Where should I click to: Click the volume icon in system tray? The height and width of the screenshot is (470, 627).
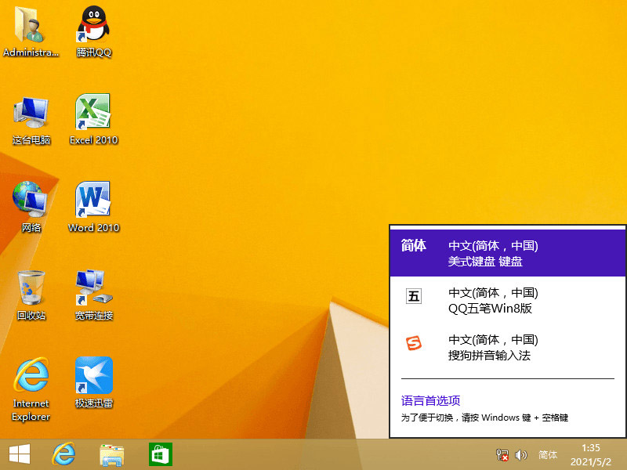[x=520, y=454]
